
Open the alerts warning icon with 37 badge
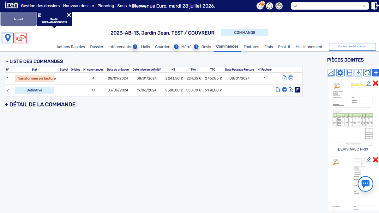260,6
